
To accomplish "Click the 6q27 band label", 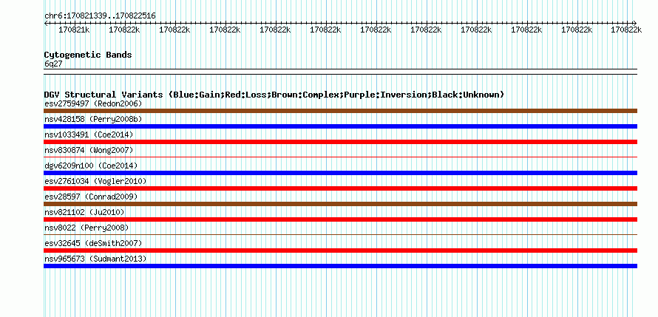I will click(x=53, y=64).
